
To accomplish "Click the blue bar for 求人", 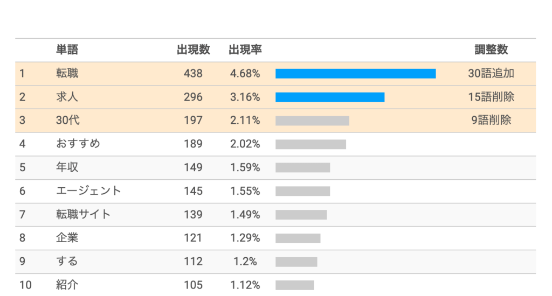I will (330, 97).
